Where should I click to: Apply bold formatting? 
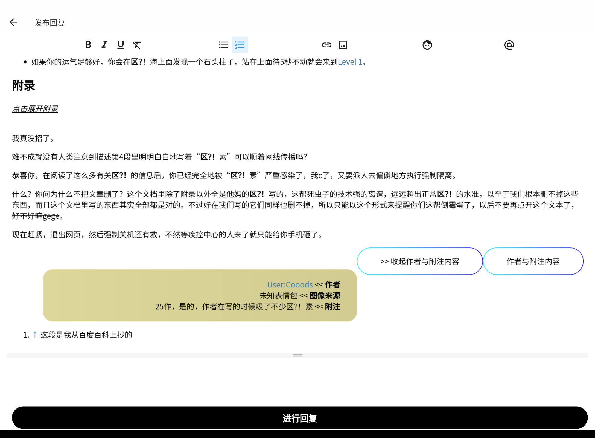tap(88, 45)
